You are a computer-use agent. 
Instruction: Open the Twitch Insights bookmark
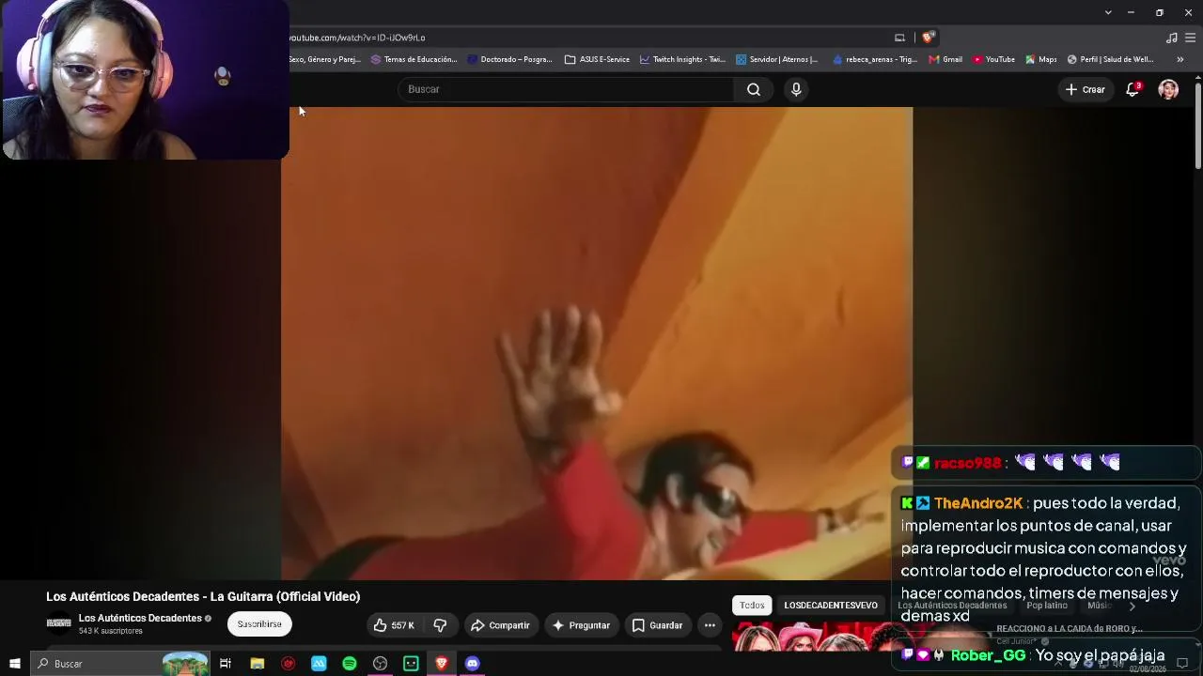682,59
